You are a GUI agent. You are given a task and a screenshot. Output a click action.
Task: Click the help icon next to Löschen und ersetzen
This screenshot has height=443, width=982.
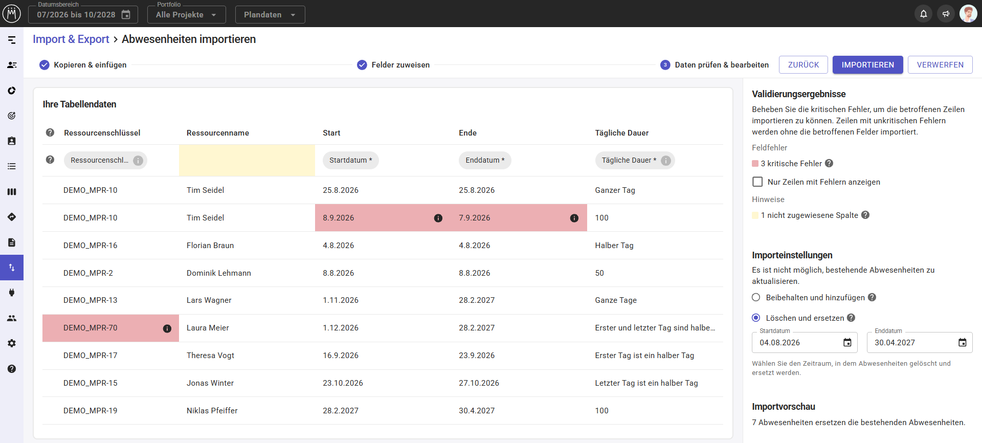(851, 318)
